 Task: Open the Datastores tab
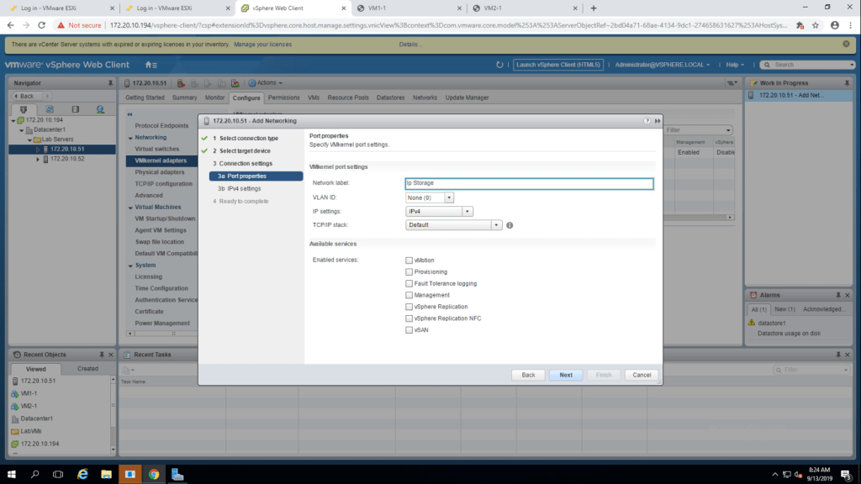pyautogui.click(x=390, y=97)
